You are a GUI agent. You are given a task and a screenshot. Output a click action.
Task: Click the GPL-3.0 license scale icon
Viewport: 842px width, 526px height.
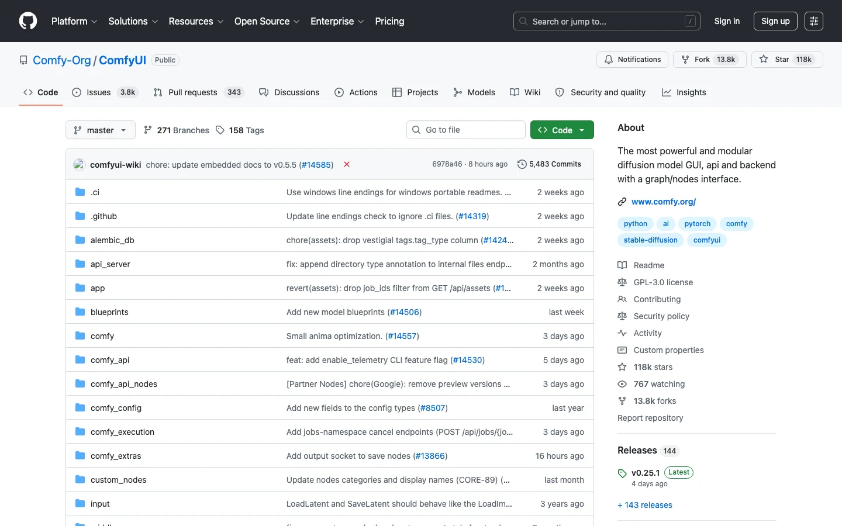coord(622,282)
